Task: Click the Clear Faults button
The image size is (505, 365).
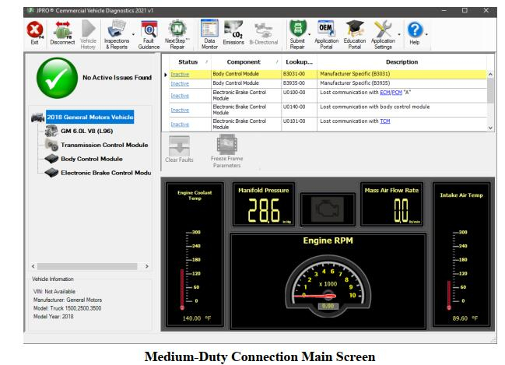Action: [x=179, y=149]
